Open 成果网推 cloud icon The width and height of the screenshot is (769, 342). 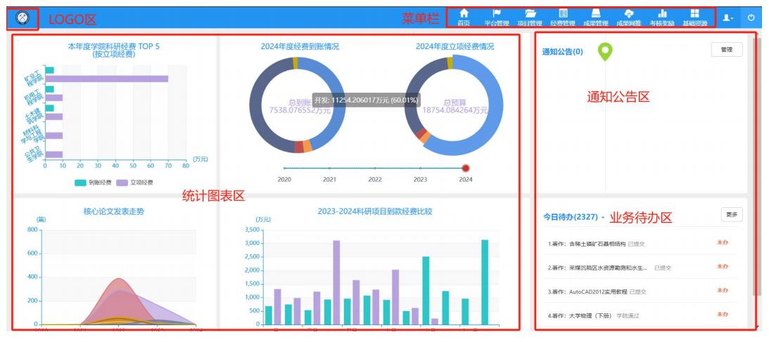click(x=629, y=17)
